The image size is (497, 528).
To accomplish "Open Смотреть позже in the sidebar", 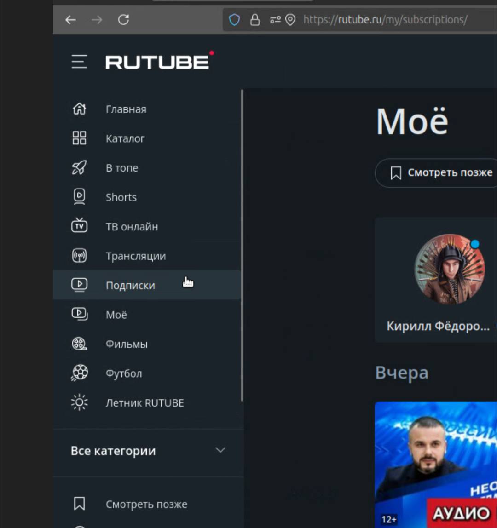I will 147,504.
